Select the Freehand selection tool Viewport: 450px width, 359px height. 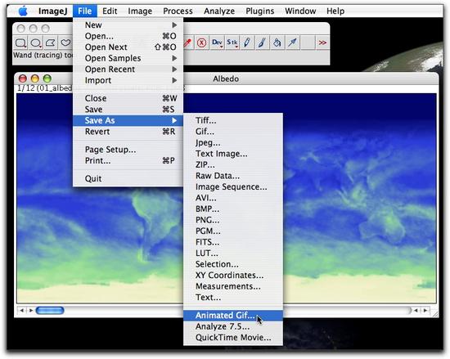[x=65, y=43]
